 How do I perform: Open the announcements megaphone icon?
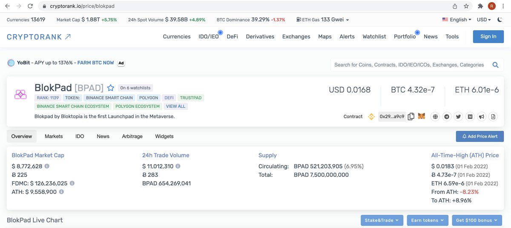(482, 116)
